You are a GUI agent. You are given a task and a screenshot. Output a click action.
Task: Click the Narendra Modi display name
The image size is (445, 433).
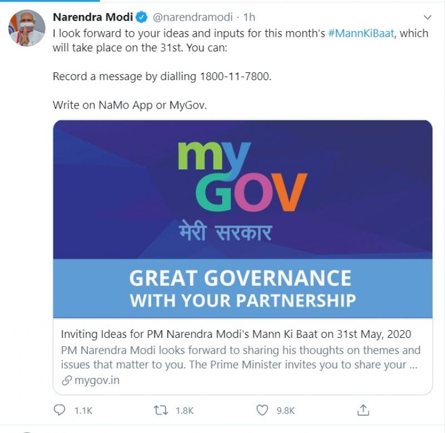(x=92, y=17)
